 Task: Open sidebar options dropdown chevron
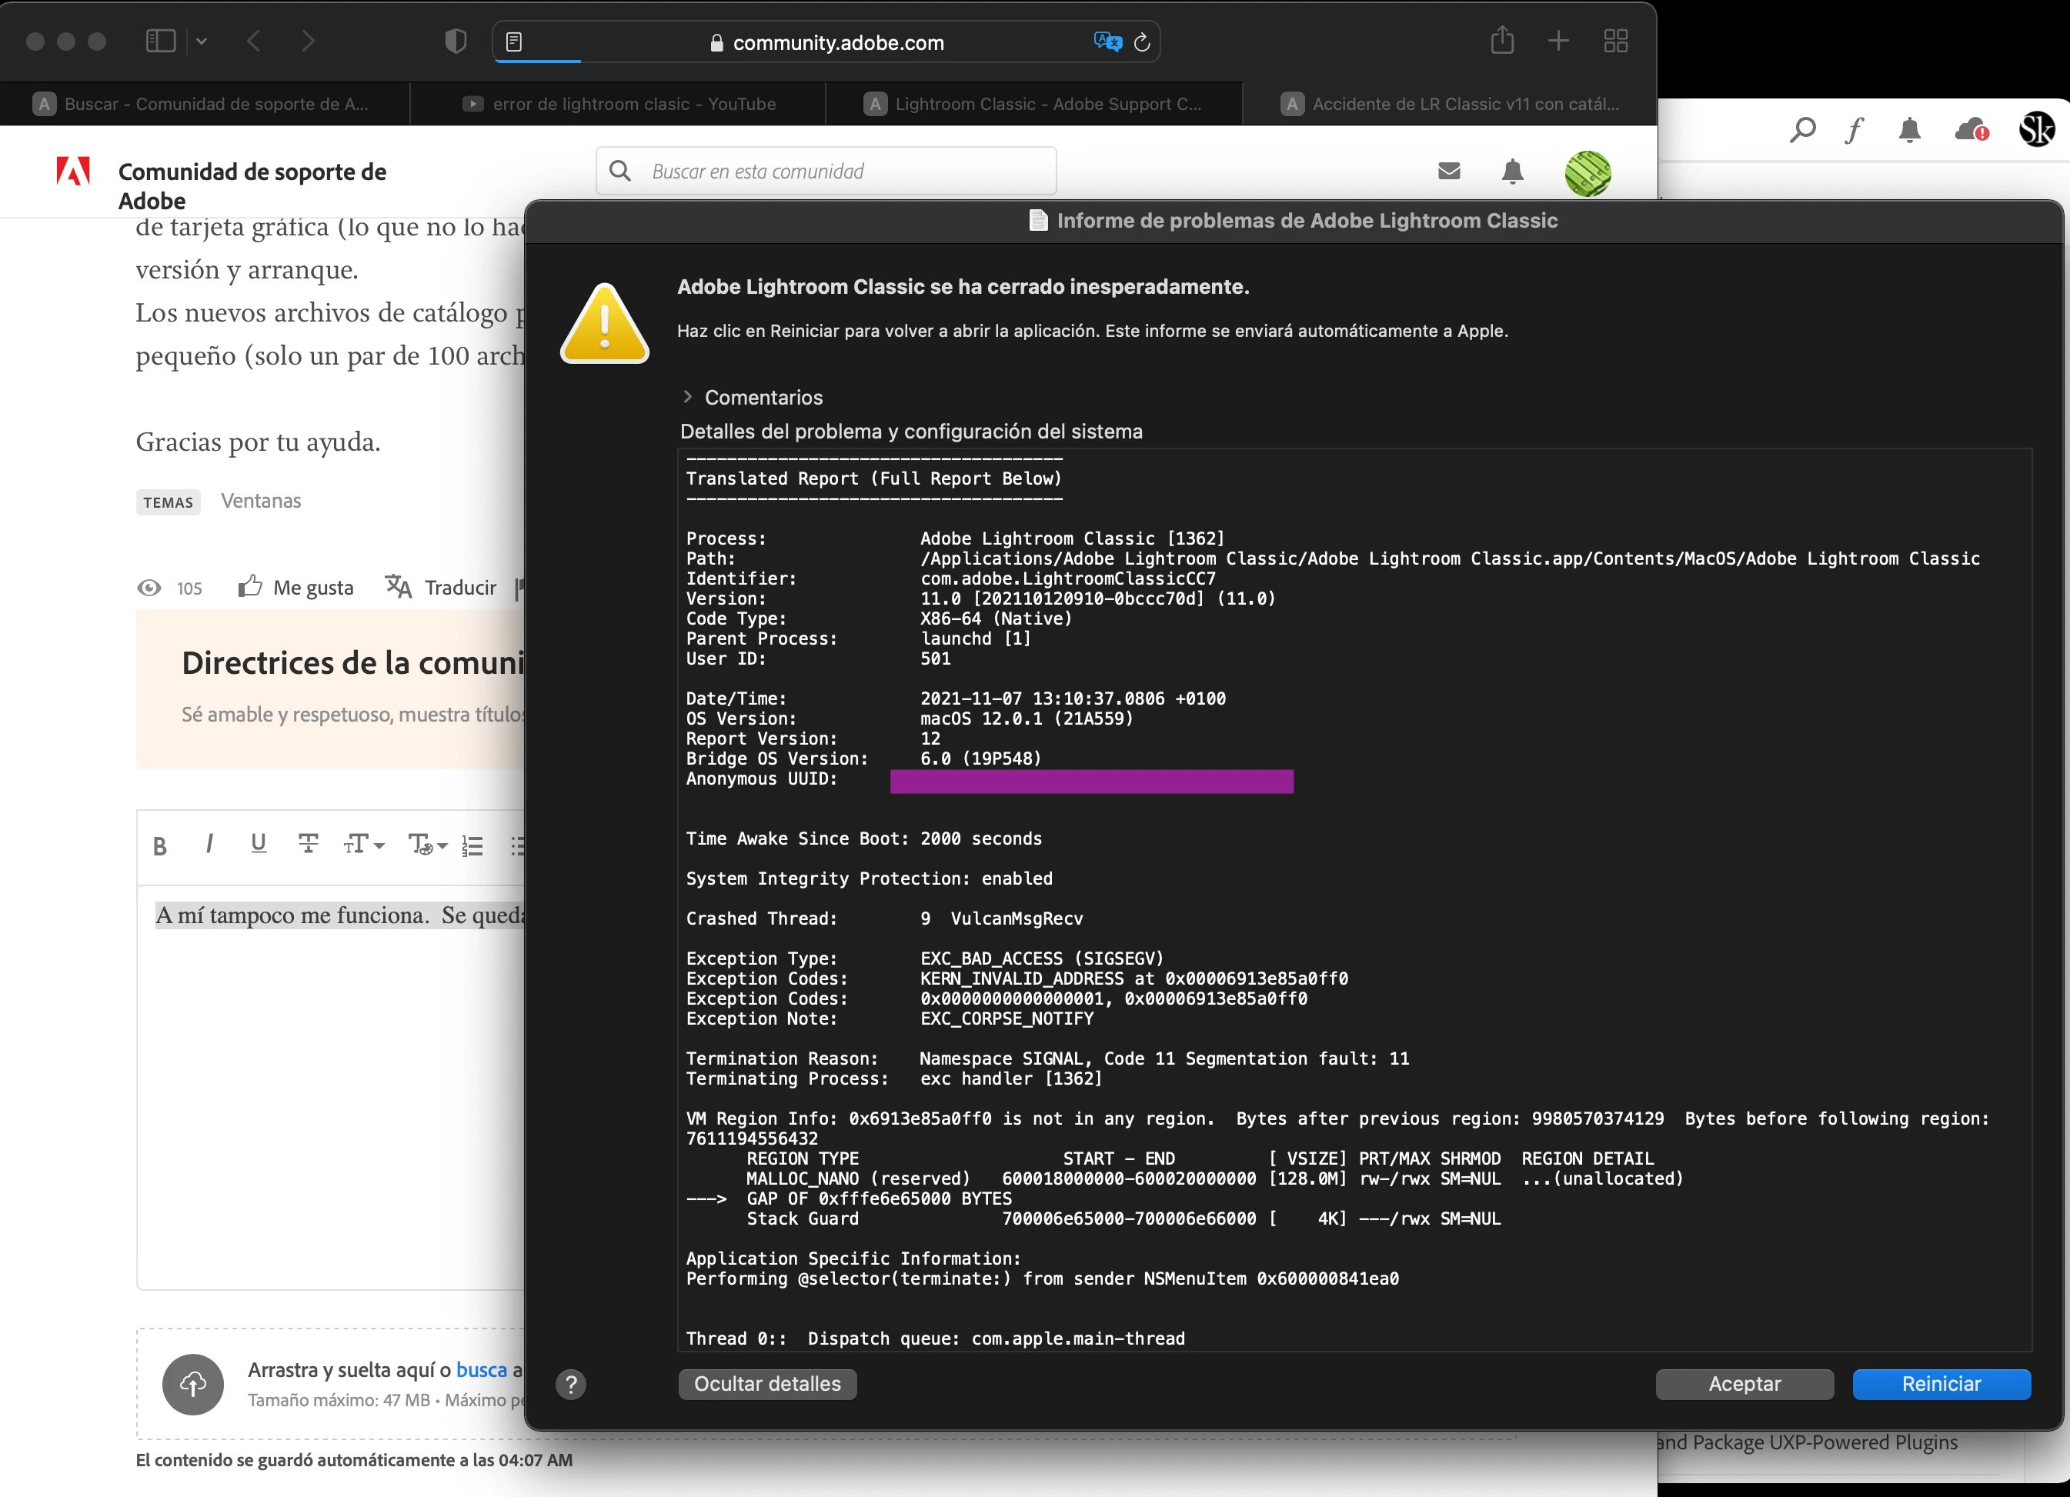tap(202, 41)
